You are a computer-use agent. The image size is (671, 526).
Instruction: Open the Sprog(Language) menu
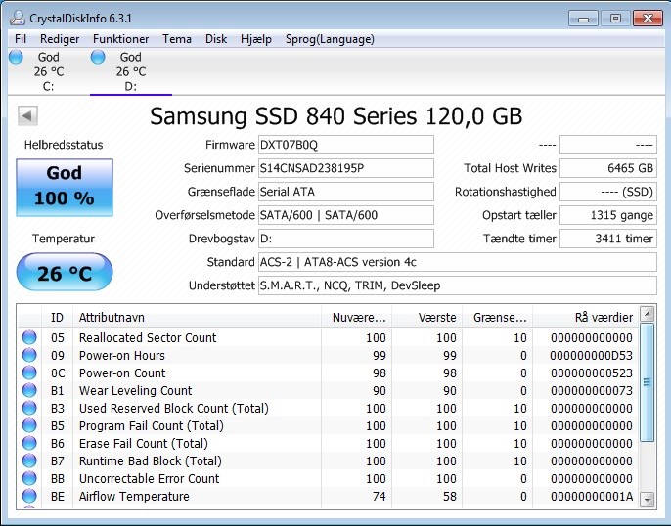[x=330, y=39]
